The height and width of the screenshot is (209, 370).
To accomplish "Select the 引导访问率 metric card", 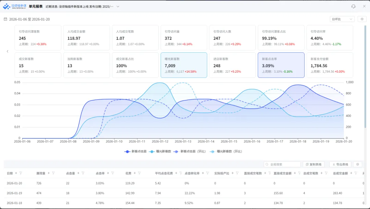I will point(330,38).
